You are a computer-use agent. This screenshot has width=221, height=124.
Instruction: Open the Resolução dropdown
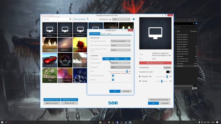click(121, 67)
